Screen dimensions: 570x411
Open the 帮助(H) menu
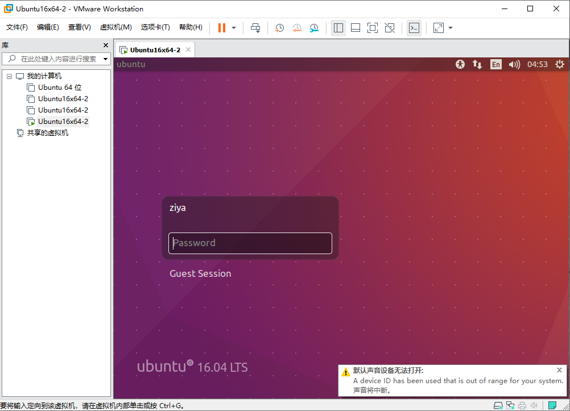(x=191, y=27)
